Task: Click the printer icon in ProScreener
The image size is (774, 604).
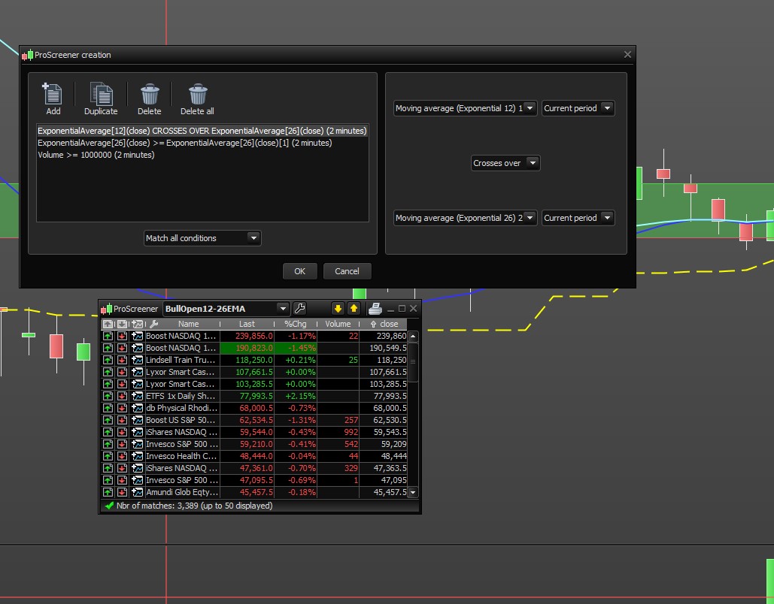Action: 375,309
